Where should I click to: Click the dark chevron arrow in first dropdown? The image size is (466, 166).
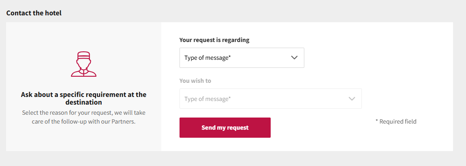pos(294,58)
